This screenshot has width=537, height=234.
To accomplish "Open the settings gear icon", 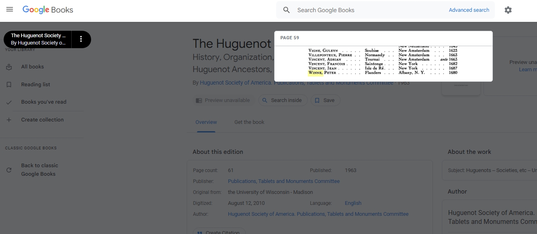I will tap(508, 10).
